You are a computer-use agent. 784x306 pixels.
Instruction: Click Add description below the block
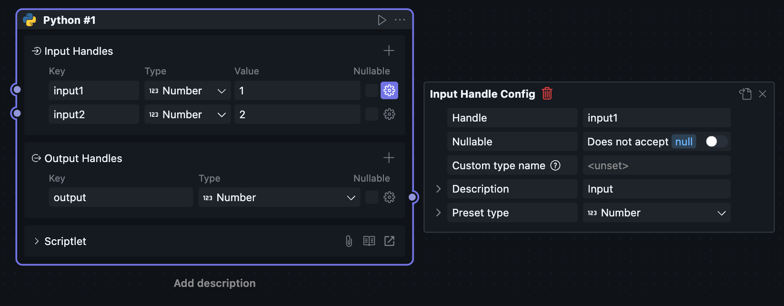214,283
